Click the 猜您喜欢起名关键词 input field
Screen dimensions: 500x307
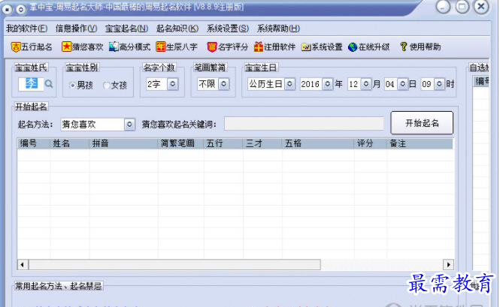click(x=304, y=124)
